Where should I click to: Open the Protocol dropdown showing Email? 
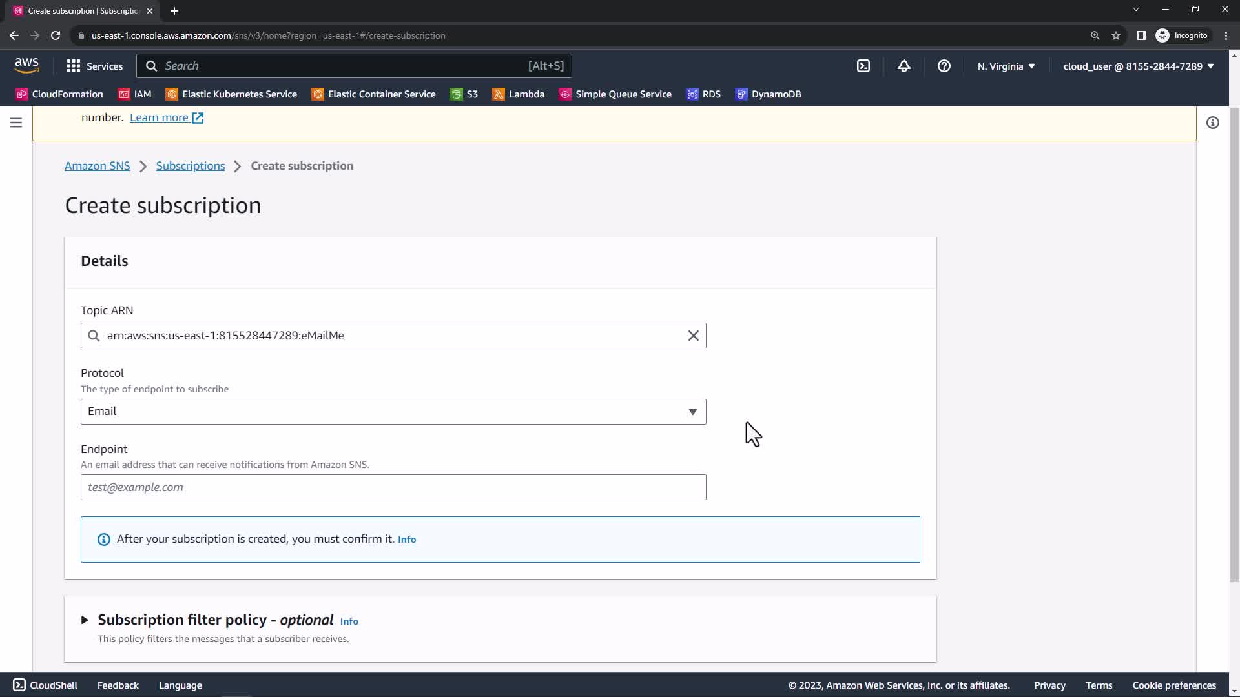click(x=393, y=412)
